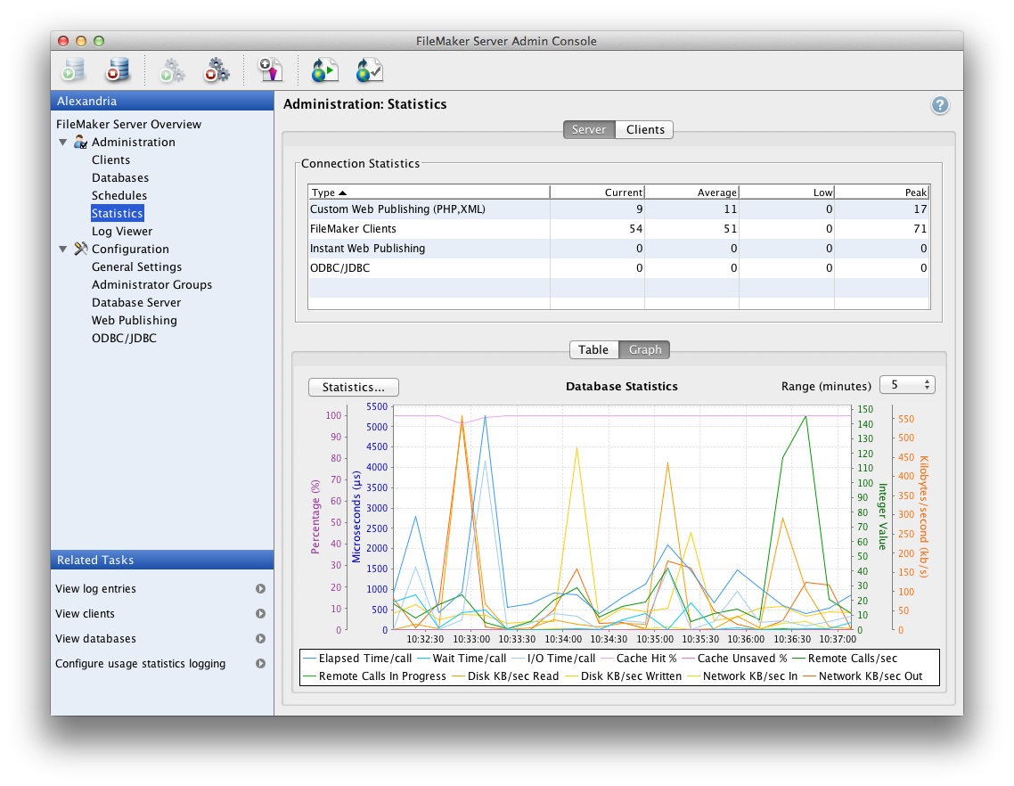Open the Start Page globe icon
1014x786 pixels.
(x=324, y=70)
